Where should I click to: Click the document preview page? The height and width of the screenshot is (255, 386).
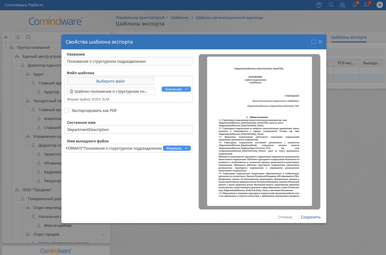[259, 131]
